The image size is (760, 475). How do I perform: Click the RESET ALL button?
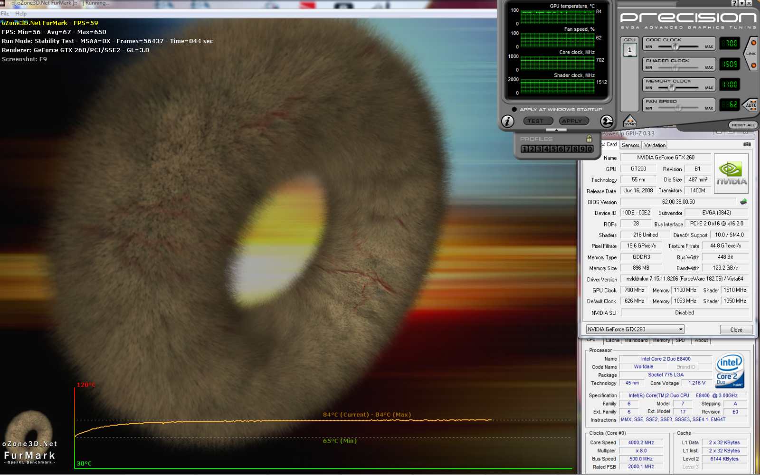tap(742, 125)
